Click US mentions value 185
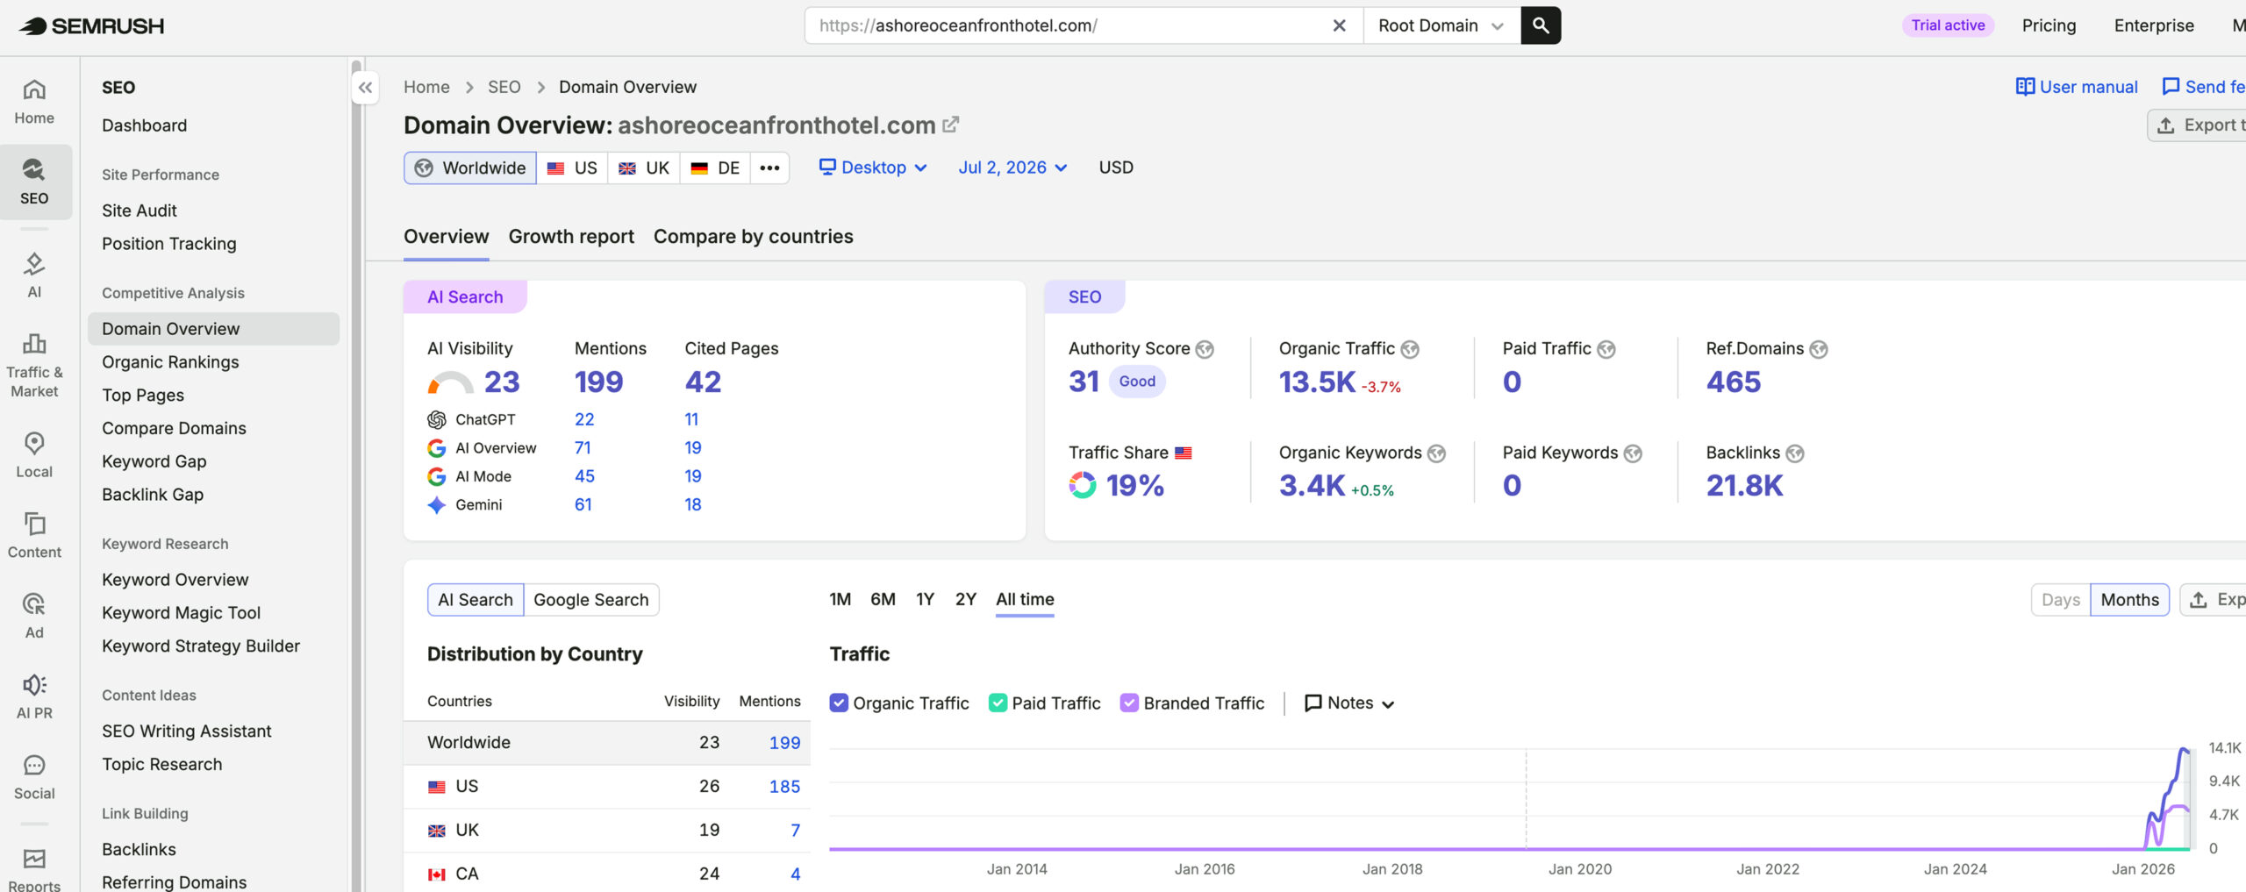The width and height of the screenshot is (2246, 892). click(784, 787)
